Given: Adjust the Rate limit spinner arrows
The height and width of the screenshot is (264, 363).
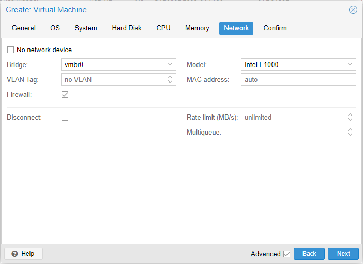Looking at the screenshot, I should click(x=350, y=117).
